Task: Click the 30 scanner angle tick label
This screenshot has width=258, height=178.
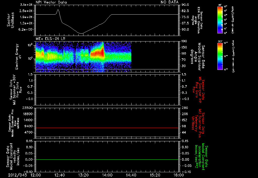Action: pyautogui.click(x=183, y=66)
